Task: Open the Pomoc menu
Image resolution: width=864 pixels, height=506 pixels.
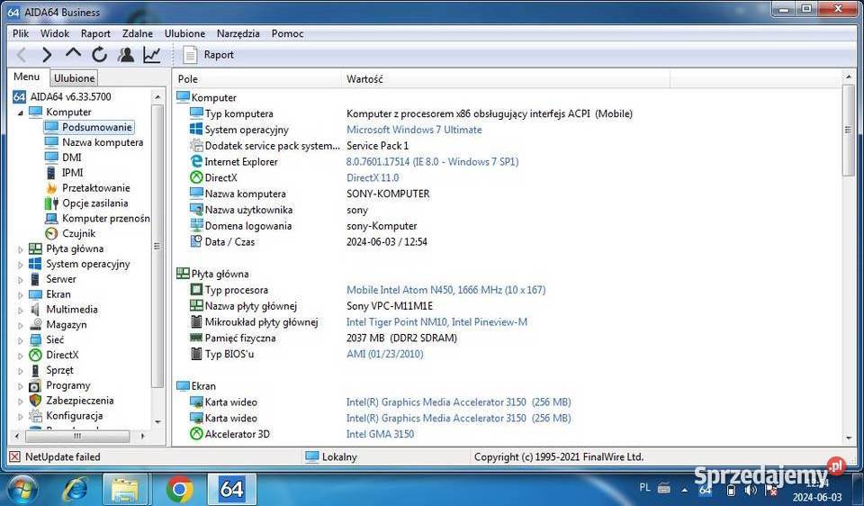Action: point(287,33)
